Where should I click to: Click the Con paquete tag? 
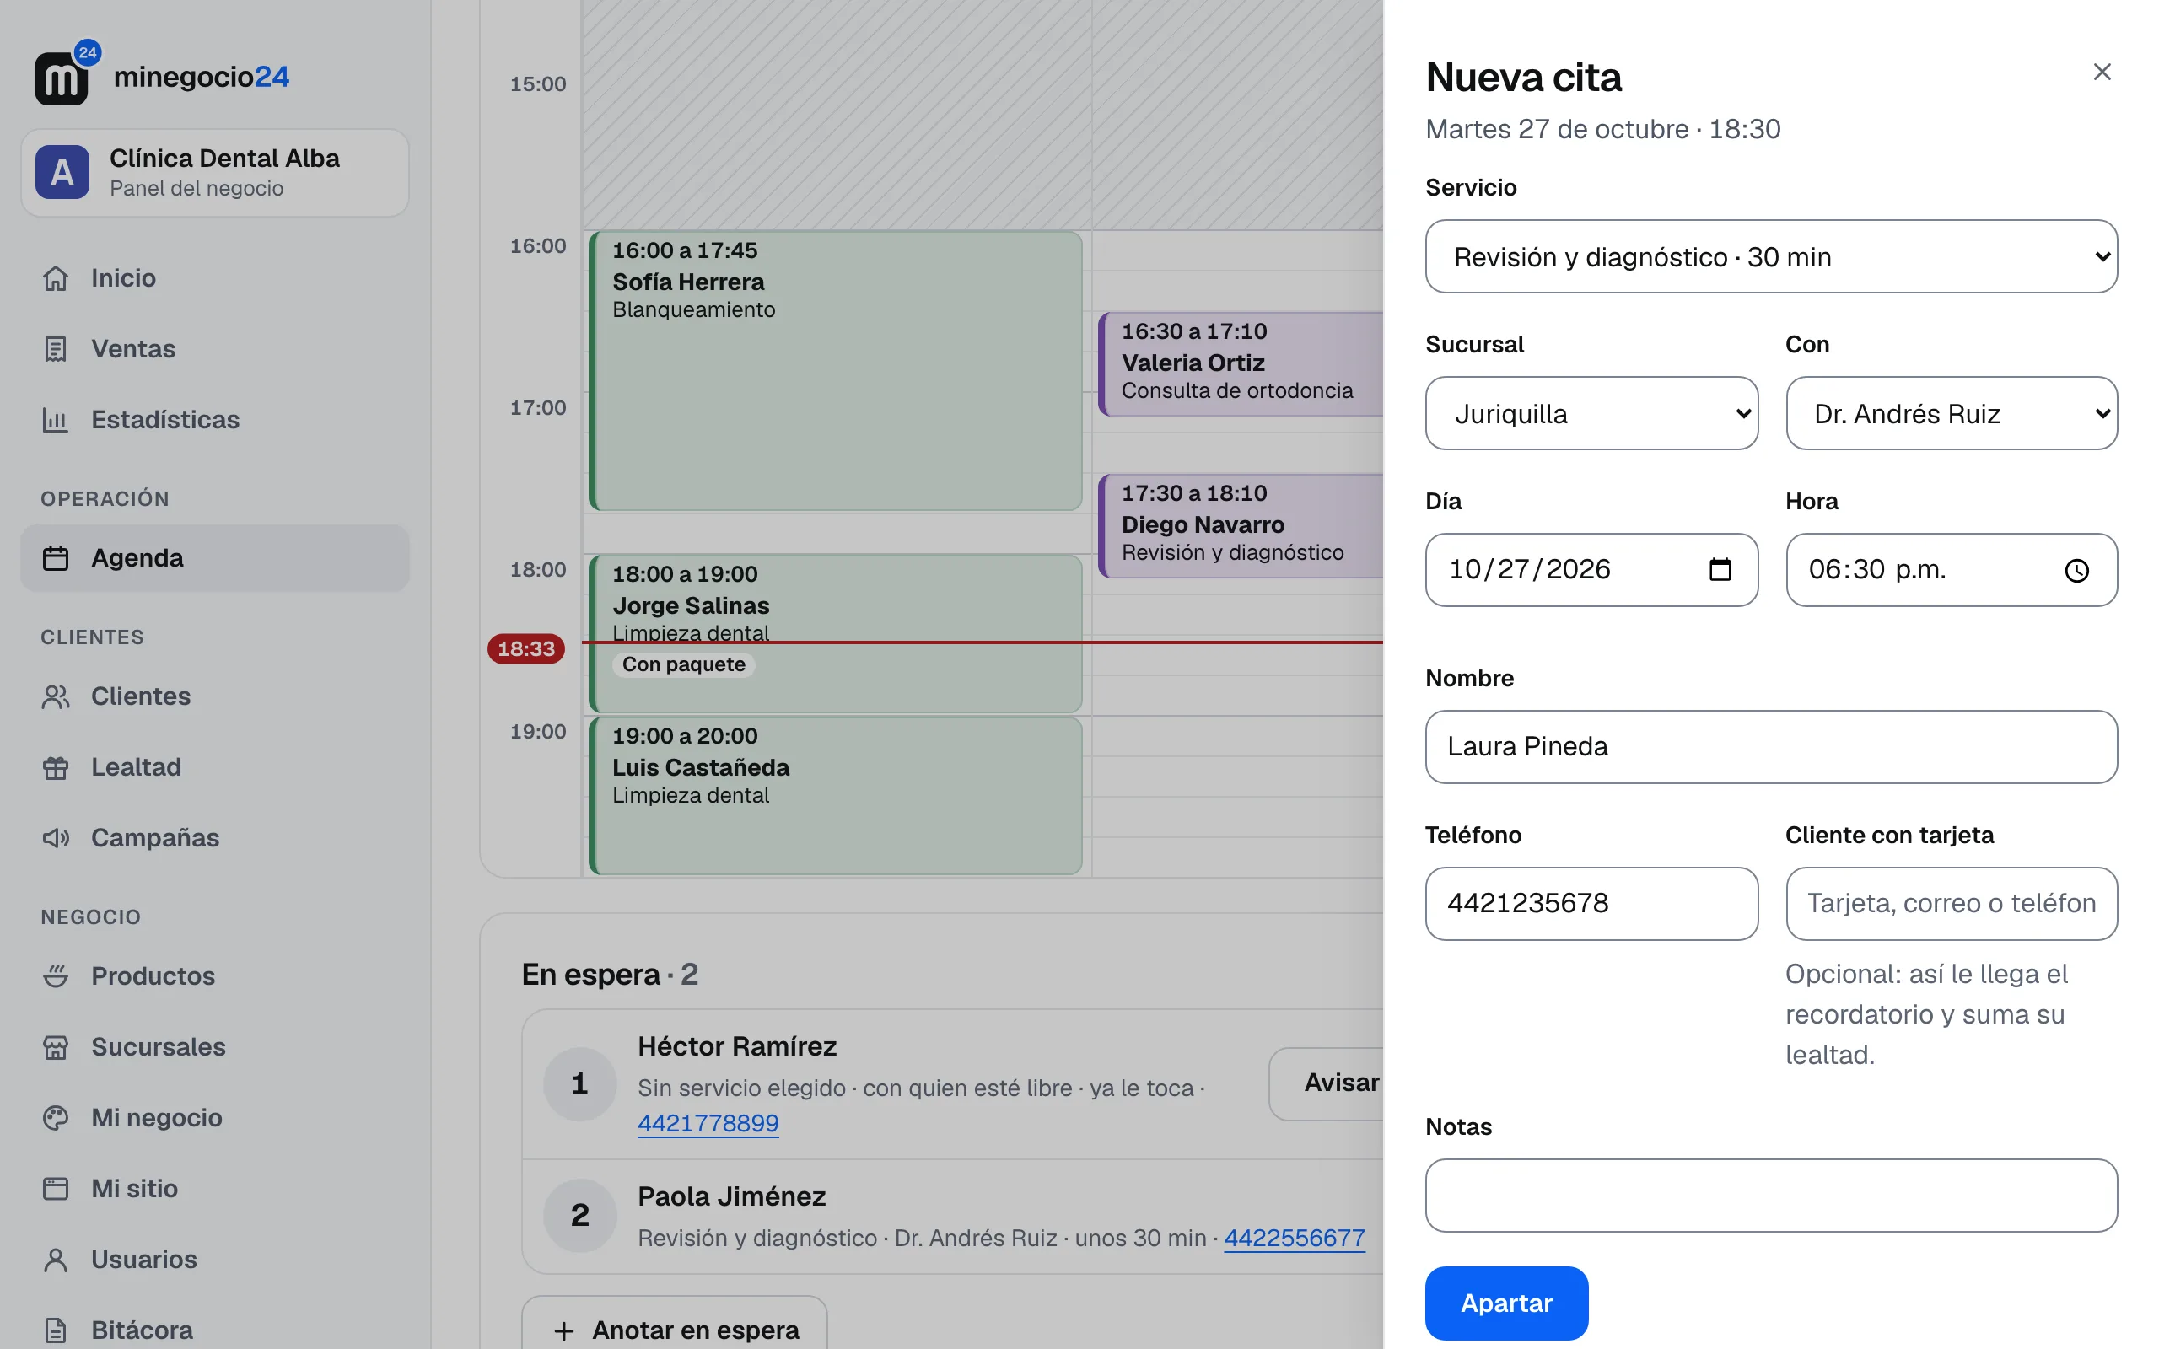pos(683,664)
